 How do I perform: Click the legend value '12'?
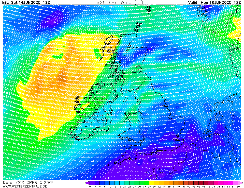(x=110, y=186)
